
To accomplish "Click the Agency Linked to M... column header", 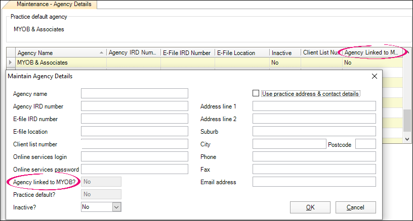I will 372,52.
